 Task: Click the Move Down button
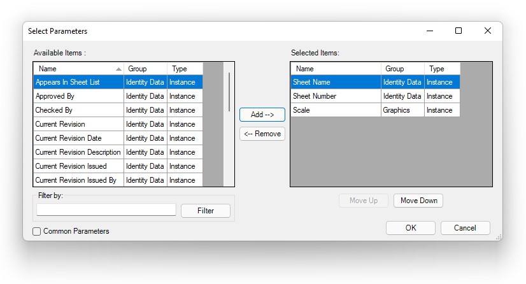418,201
